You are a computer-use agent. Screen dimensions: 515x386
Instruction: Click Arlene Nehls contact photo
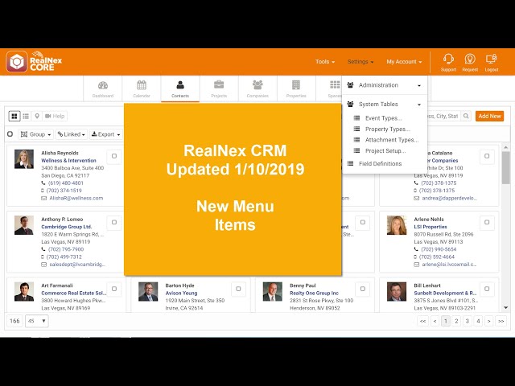tap(397, 225)
